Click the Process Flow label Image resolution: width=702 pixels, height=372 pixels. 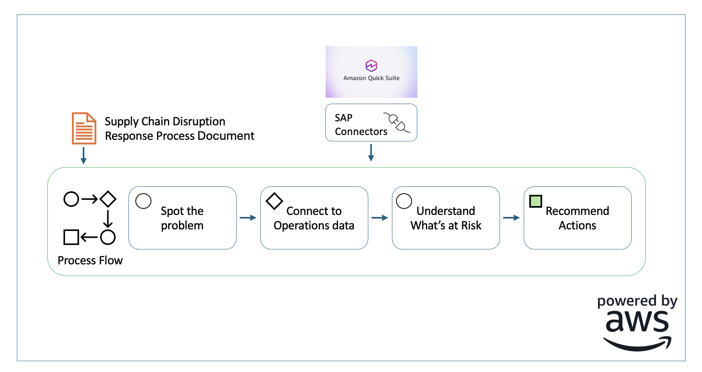click(x=90, y=260)
